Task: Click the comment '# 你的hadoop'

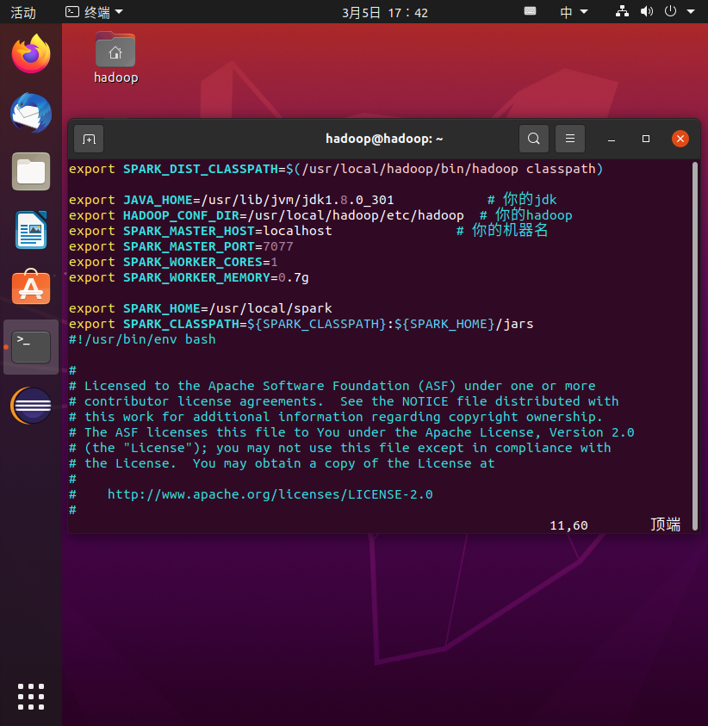Action: click(x=525, y=215)
